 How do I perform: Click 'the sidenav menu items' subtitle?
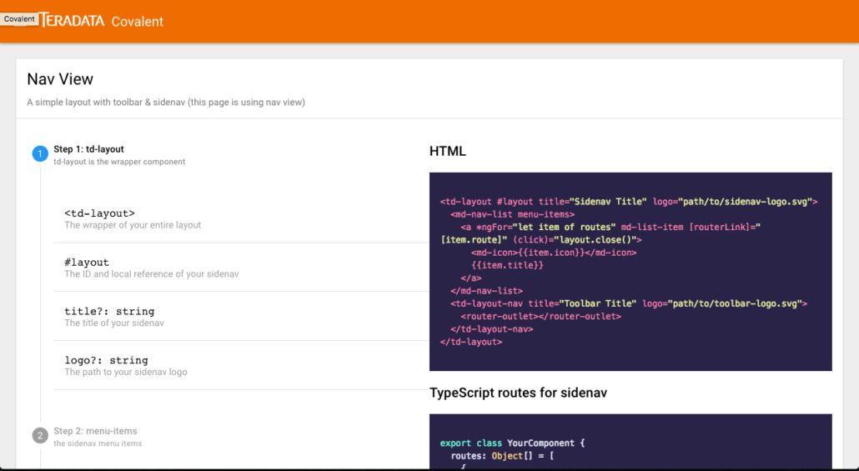(98, 443)
